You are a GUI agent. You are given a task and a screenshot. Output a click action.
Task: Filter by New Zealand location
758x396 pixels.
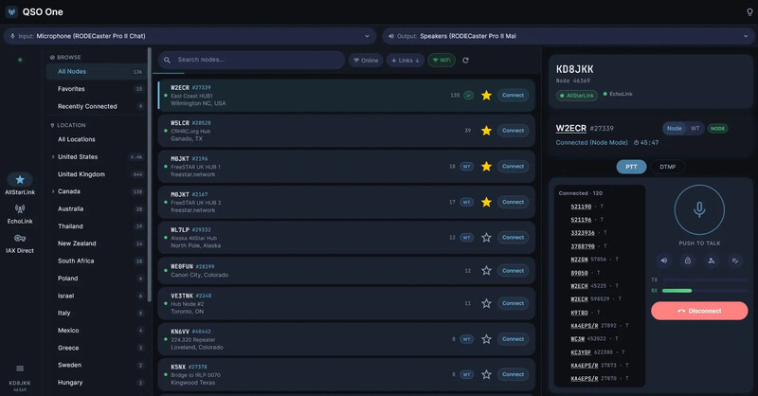[97, 243]
